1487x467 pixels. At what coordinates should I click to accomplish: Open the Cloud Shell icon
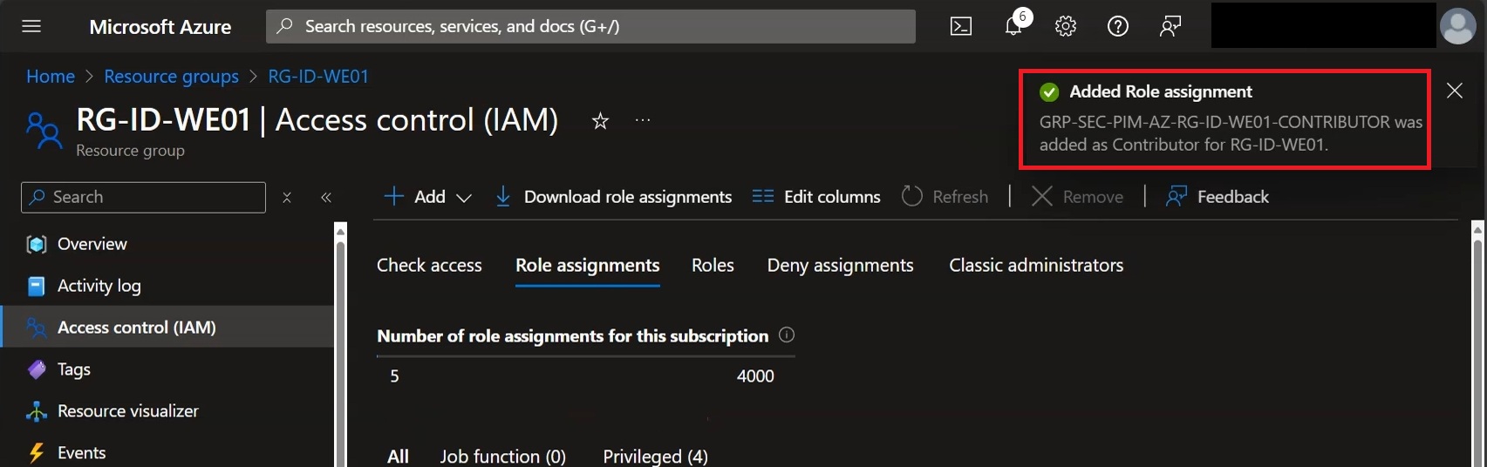tap(960, 26)
